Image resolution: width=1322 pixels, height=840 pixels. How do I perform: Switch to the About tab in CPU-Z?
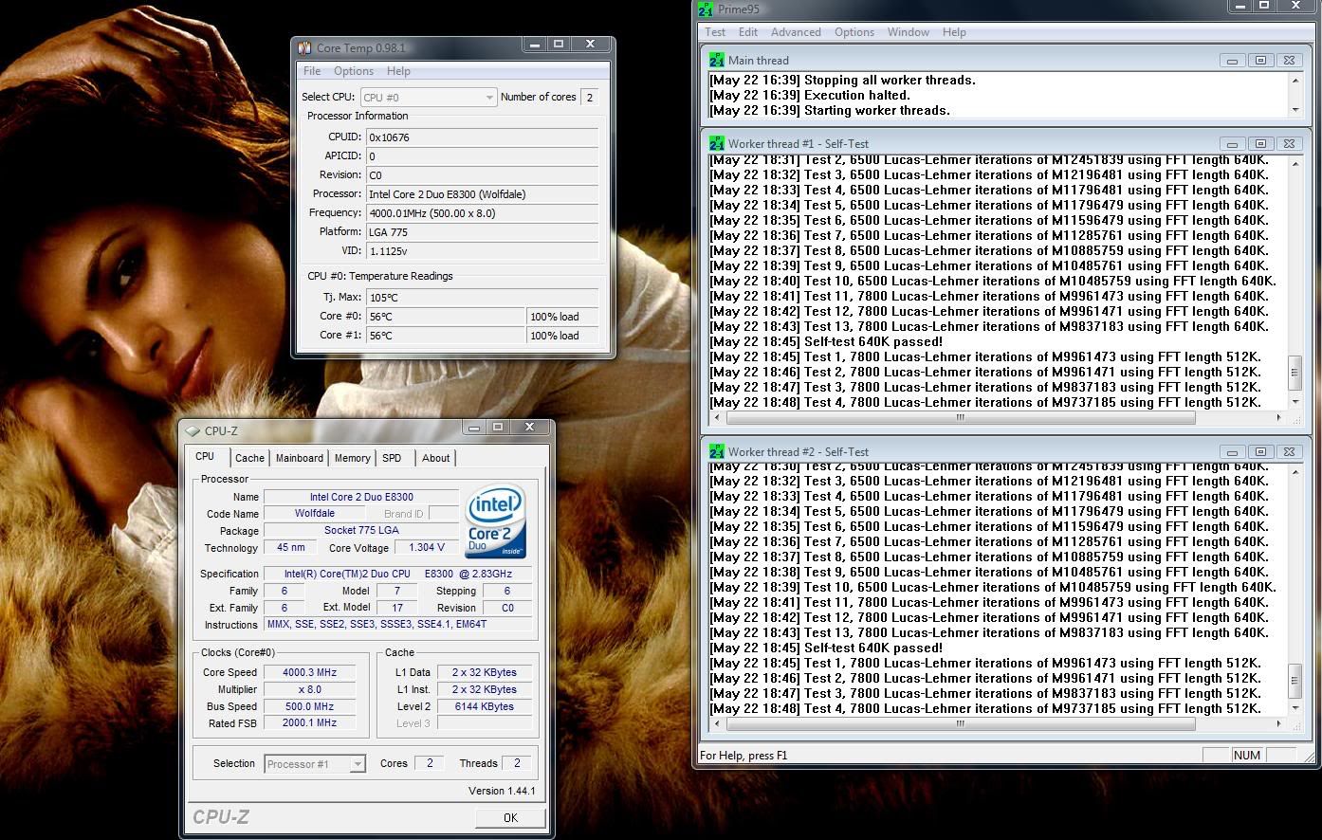click(436, 458)
